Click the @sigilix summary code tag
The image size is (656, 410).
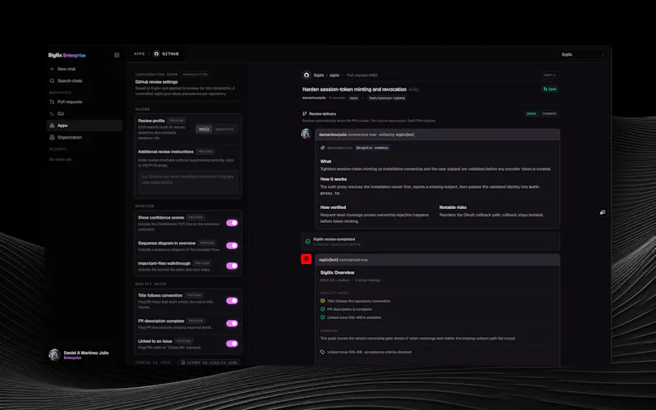pos(372,148)
